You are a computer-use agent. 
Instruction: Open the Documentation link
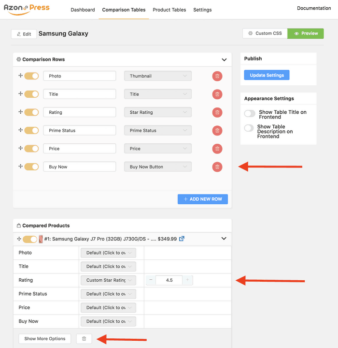(x=314, y=8)
